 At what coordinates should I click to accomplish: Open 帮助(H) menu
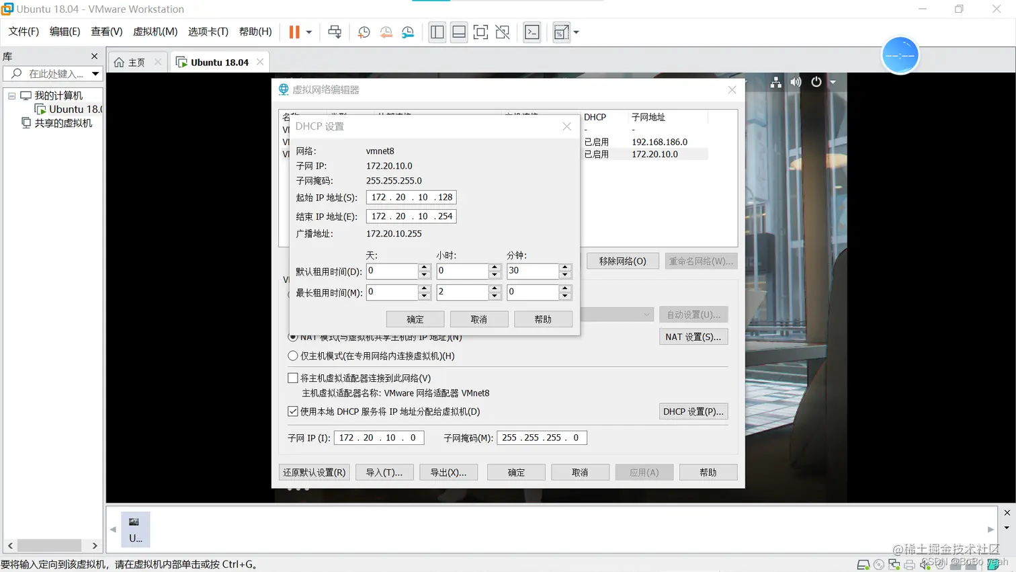pos(255,32)
